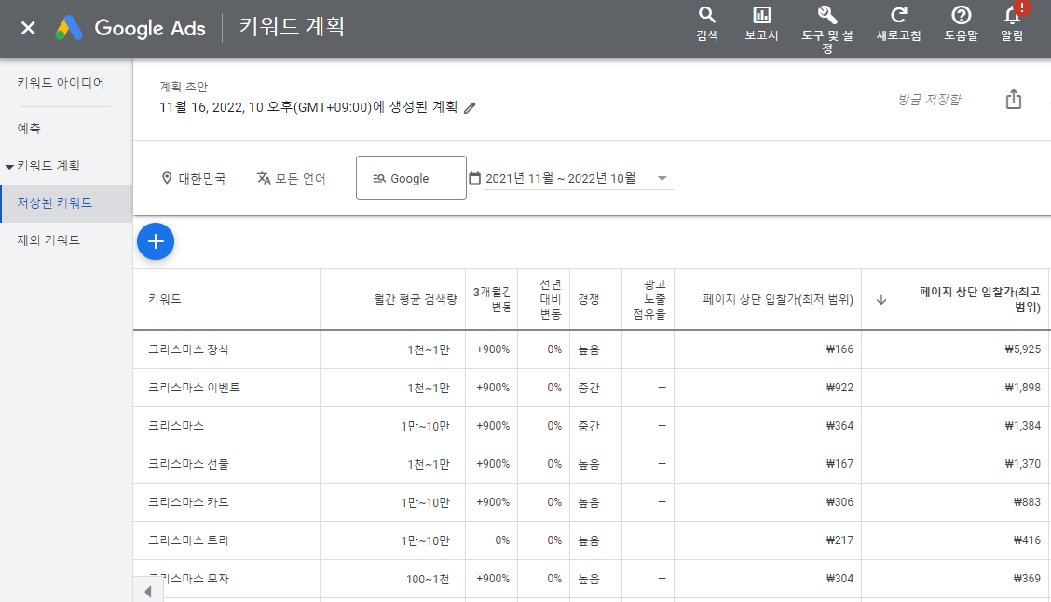This screenshot has height=602, width=1051.
Task: Click the horizontal scrollbar left arrow
Action: point(148,590)
